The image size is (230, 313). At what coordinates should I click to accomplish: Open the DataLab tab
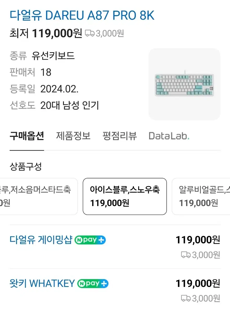pyautogui.click(x=169, y=136)
